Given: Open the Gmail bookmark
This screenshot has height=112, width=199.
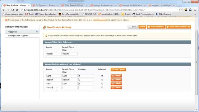Looking at the screenshot, I should [29, 14].
